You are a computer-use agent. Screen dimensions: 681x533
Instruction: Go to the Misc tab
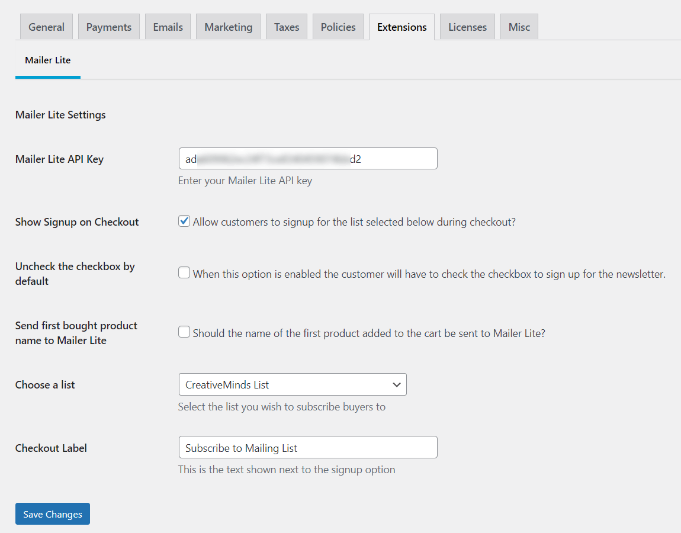[x=519, y=27]
